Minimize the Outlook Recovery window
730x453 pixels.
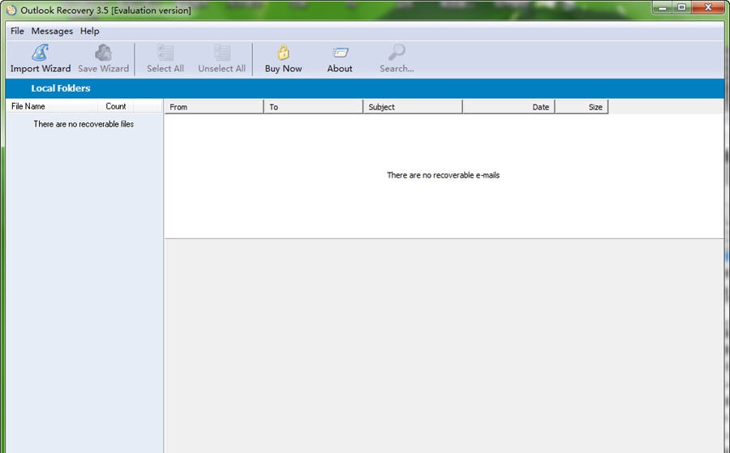pyautogui.click(x=663, y=7)
